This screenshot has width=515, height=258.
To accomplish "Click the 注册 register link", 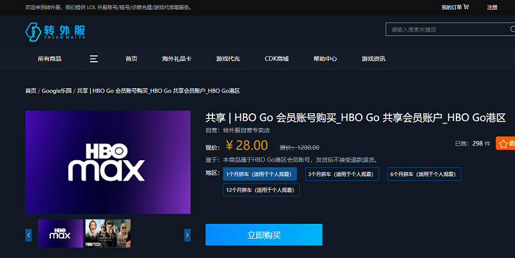I will point(492,7).
